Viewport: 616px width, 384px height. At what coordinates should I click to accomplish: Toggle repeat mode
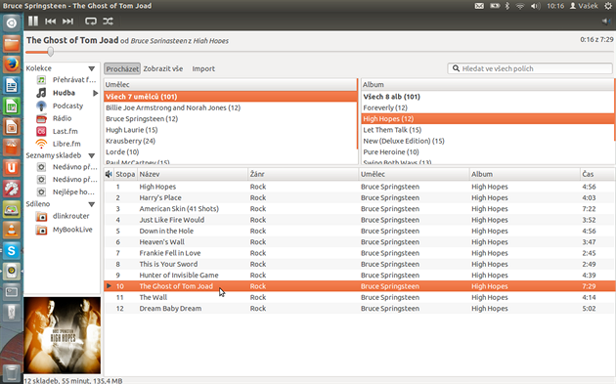point(91,21)
